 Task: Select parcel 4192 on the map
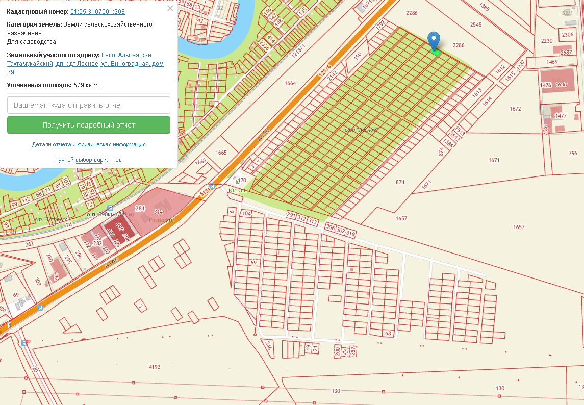point(155,367)
